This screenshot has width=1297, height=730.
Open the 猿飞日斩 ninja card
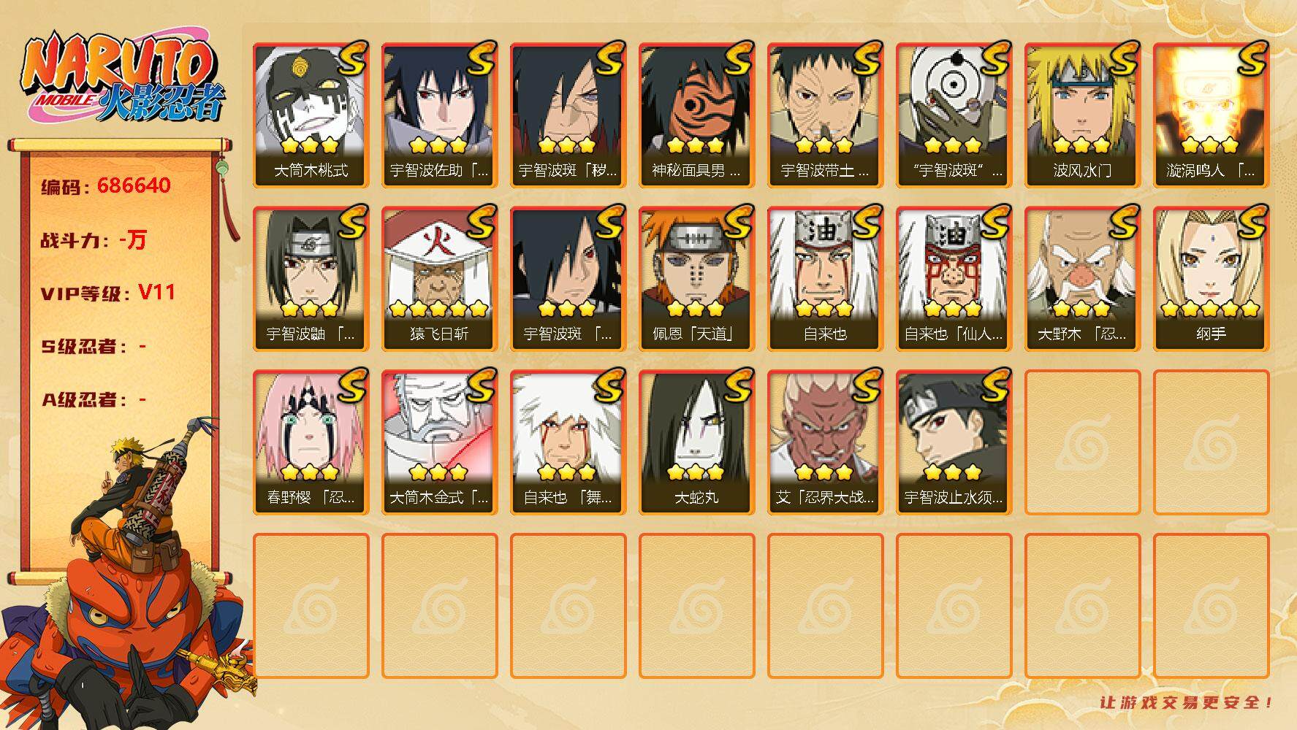tap(439, 279)
